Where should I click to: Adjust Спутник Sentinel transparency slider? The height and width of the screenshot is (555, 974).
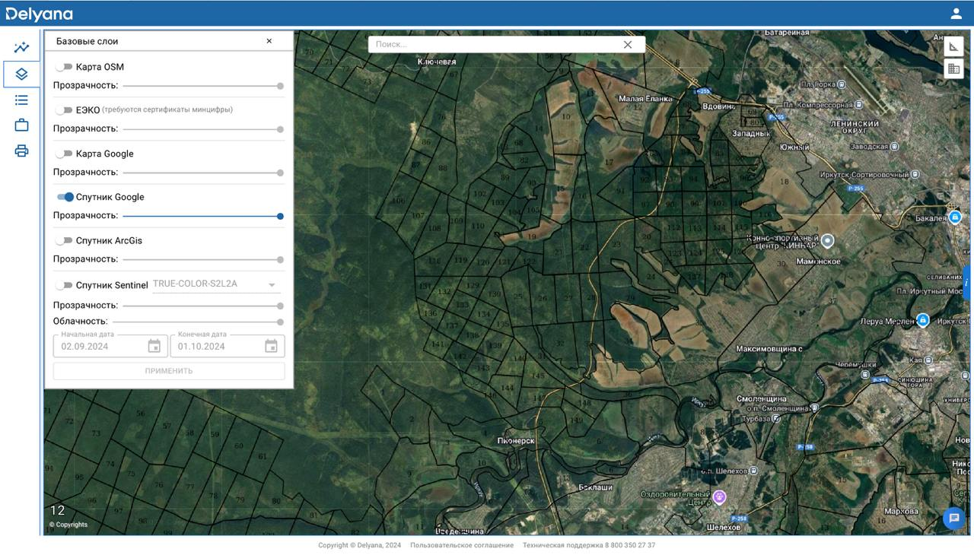click(203, 306)
